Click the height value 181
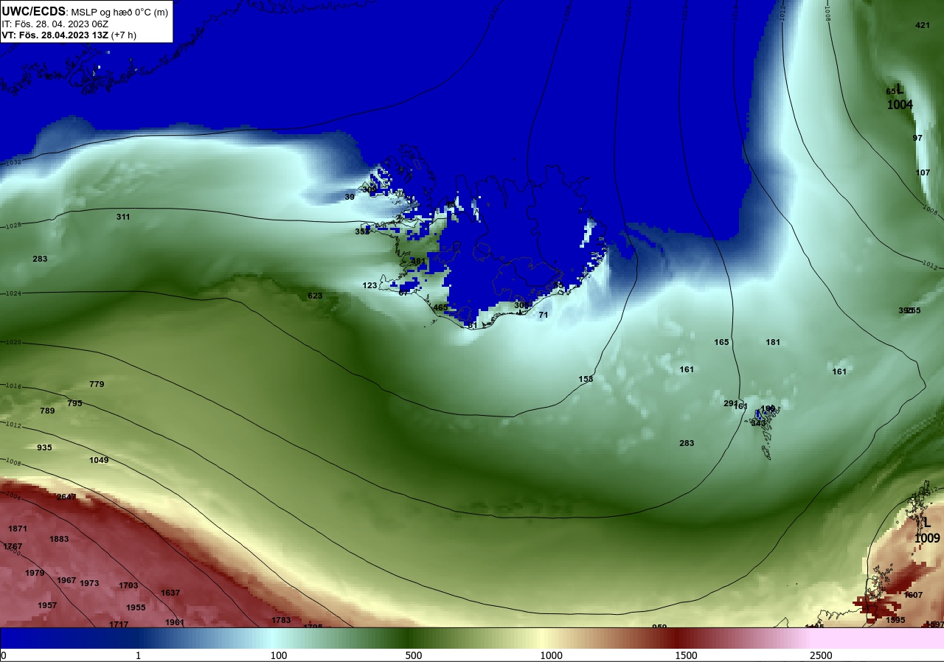Image resolution: width=944 pixels, height=662 pixels. 773,342
